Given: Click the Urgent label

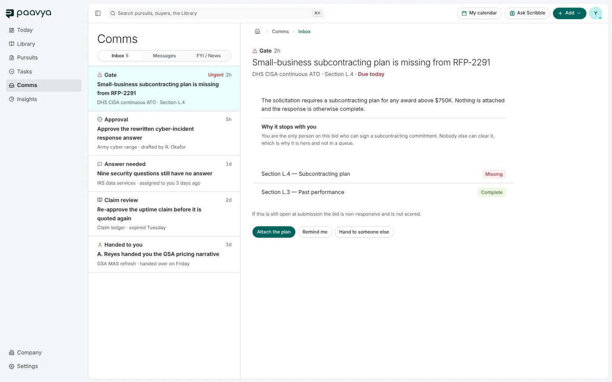Looking at the screenshot, I should click(x=216, y=75).
